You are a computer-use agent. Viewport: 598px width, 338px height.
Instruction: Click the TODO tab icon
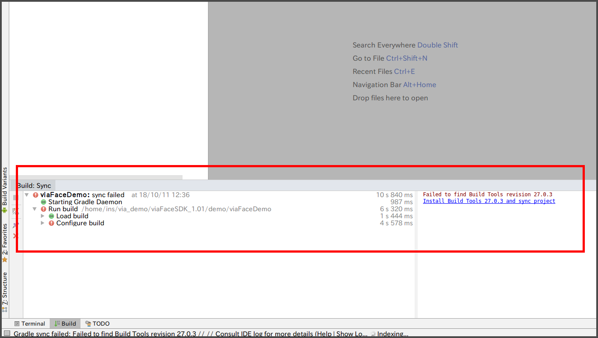tap(88, 324)
